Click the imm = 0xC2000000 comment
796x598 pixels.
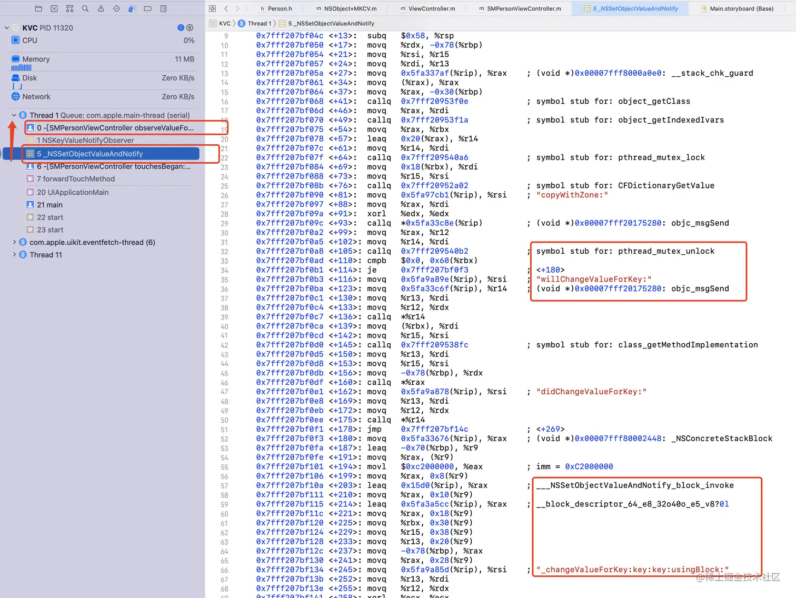click(574, 466)
